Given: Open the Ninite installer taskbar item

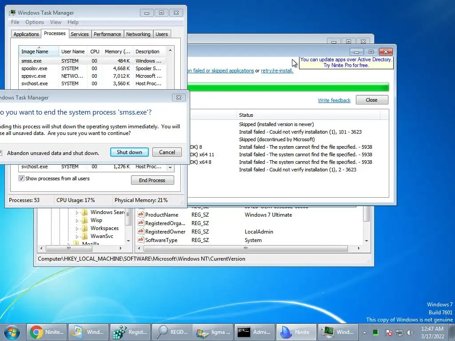Looking at the screenshot, I should click(x=296, y=332).
